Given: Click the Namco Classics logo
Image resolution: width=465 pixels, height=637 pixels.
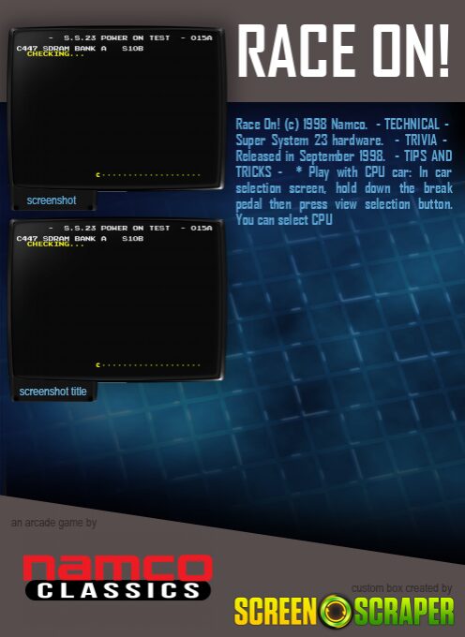Looking at the screenshot, I should 118,577.
